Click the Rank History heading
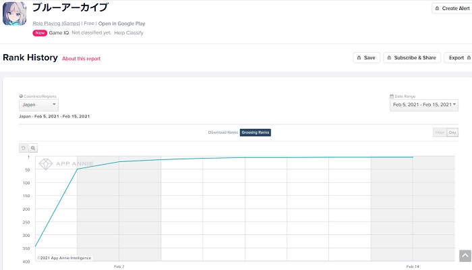472x270 pixels. 30,57
